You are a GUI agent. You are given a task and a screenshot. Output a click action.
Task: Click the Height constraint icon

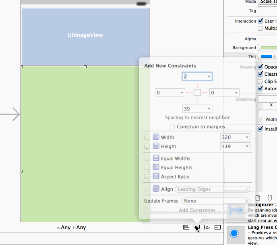click(x=156, y=146)
